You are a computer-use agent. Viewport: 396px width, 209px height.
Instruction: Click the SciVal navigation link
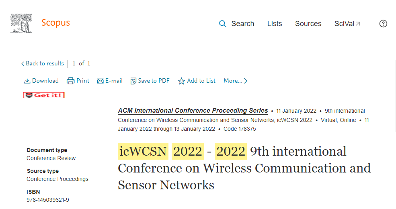tap(344, 24)
